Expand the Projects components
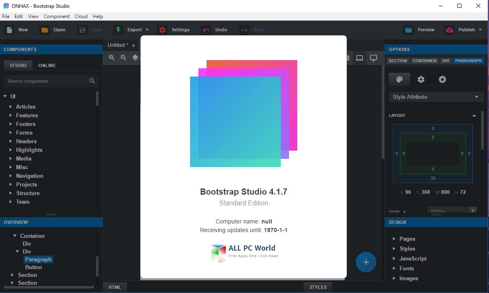The image size is (489, 293). (x=11, y=184)
